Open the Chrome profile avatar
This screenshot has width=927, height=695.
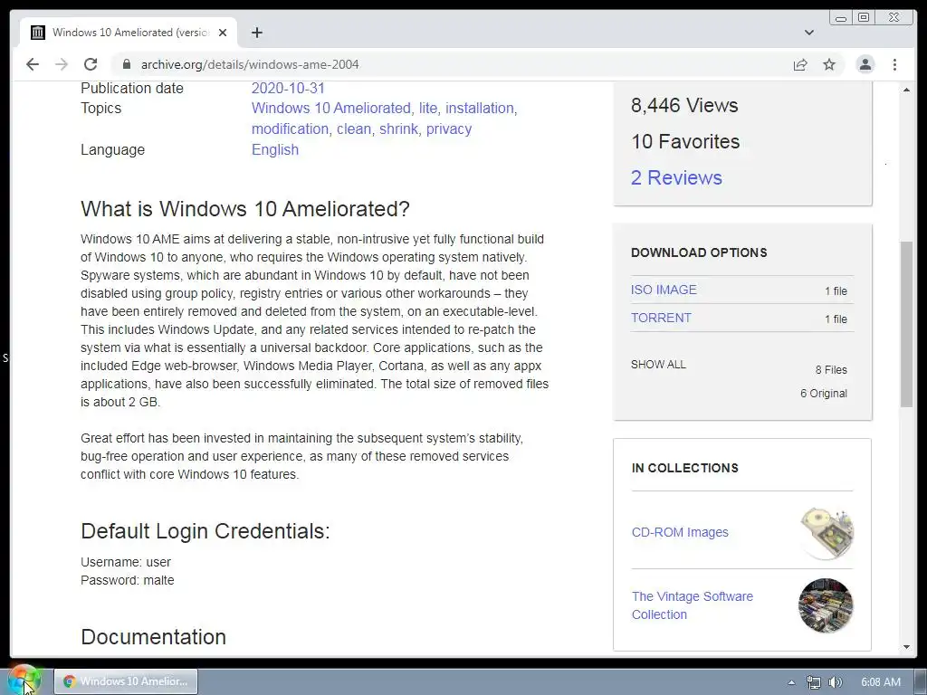click(865, 64)
